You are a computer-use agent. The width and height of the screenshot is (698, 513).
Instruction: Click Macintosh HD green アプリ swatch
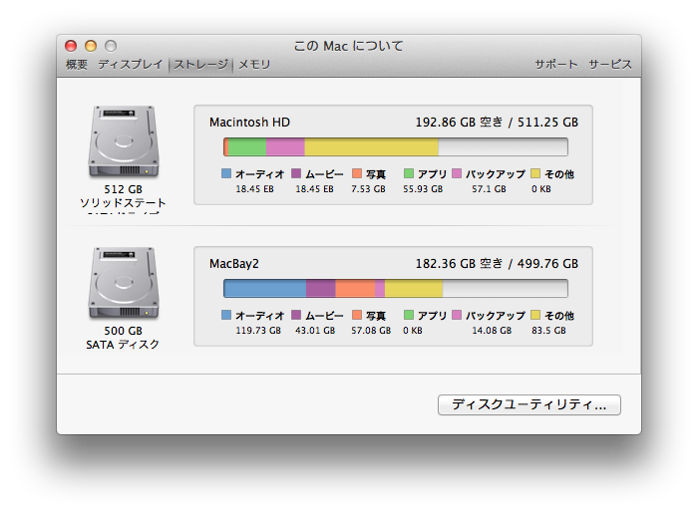(x=408, y=173)
